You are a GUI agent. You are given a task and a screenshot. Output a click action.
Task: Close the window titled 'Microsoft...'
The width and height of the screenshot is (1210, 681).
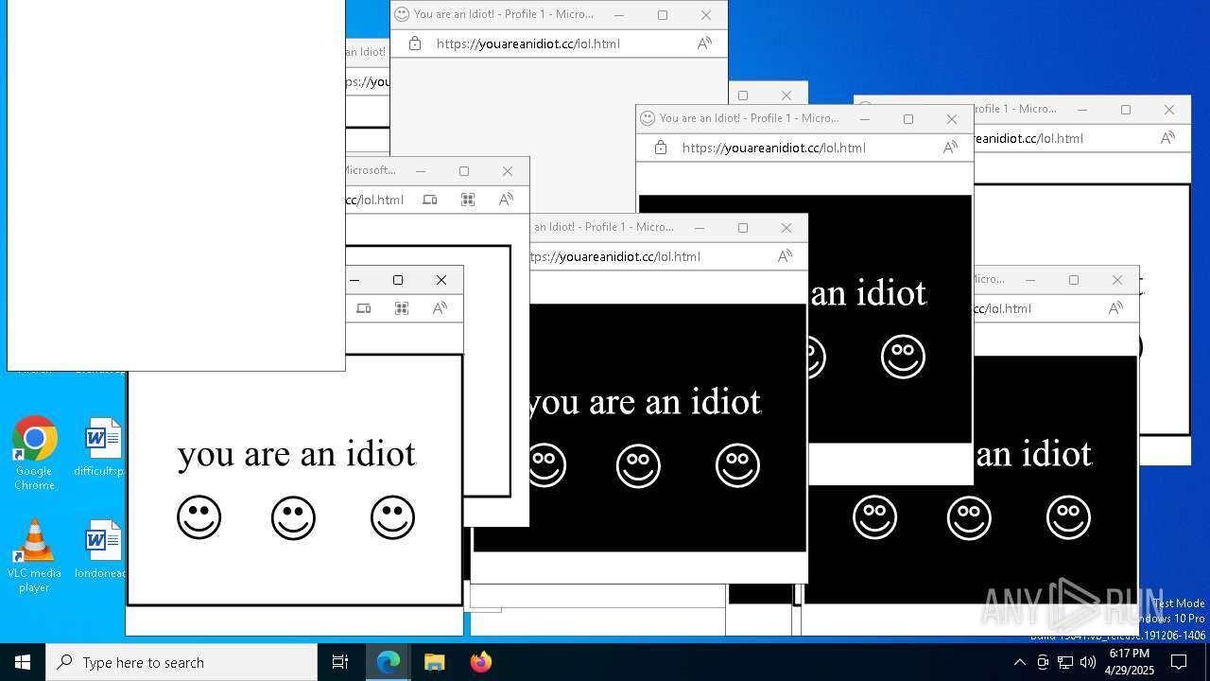pos(508,171)
